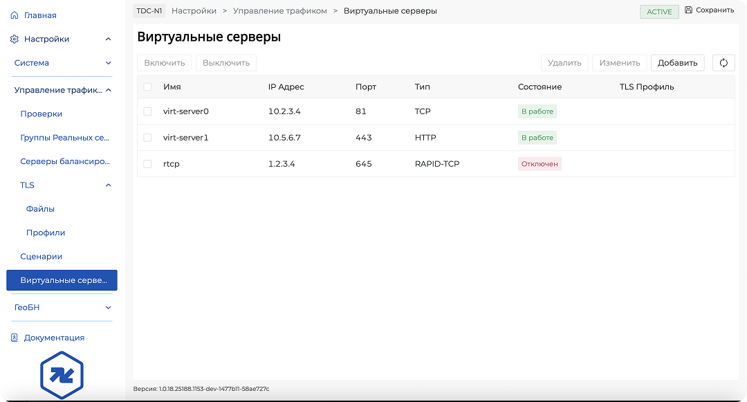Expand the ГеоБН section chevron
This screenshot has height=402, width=747.
(108, 307)
